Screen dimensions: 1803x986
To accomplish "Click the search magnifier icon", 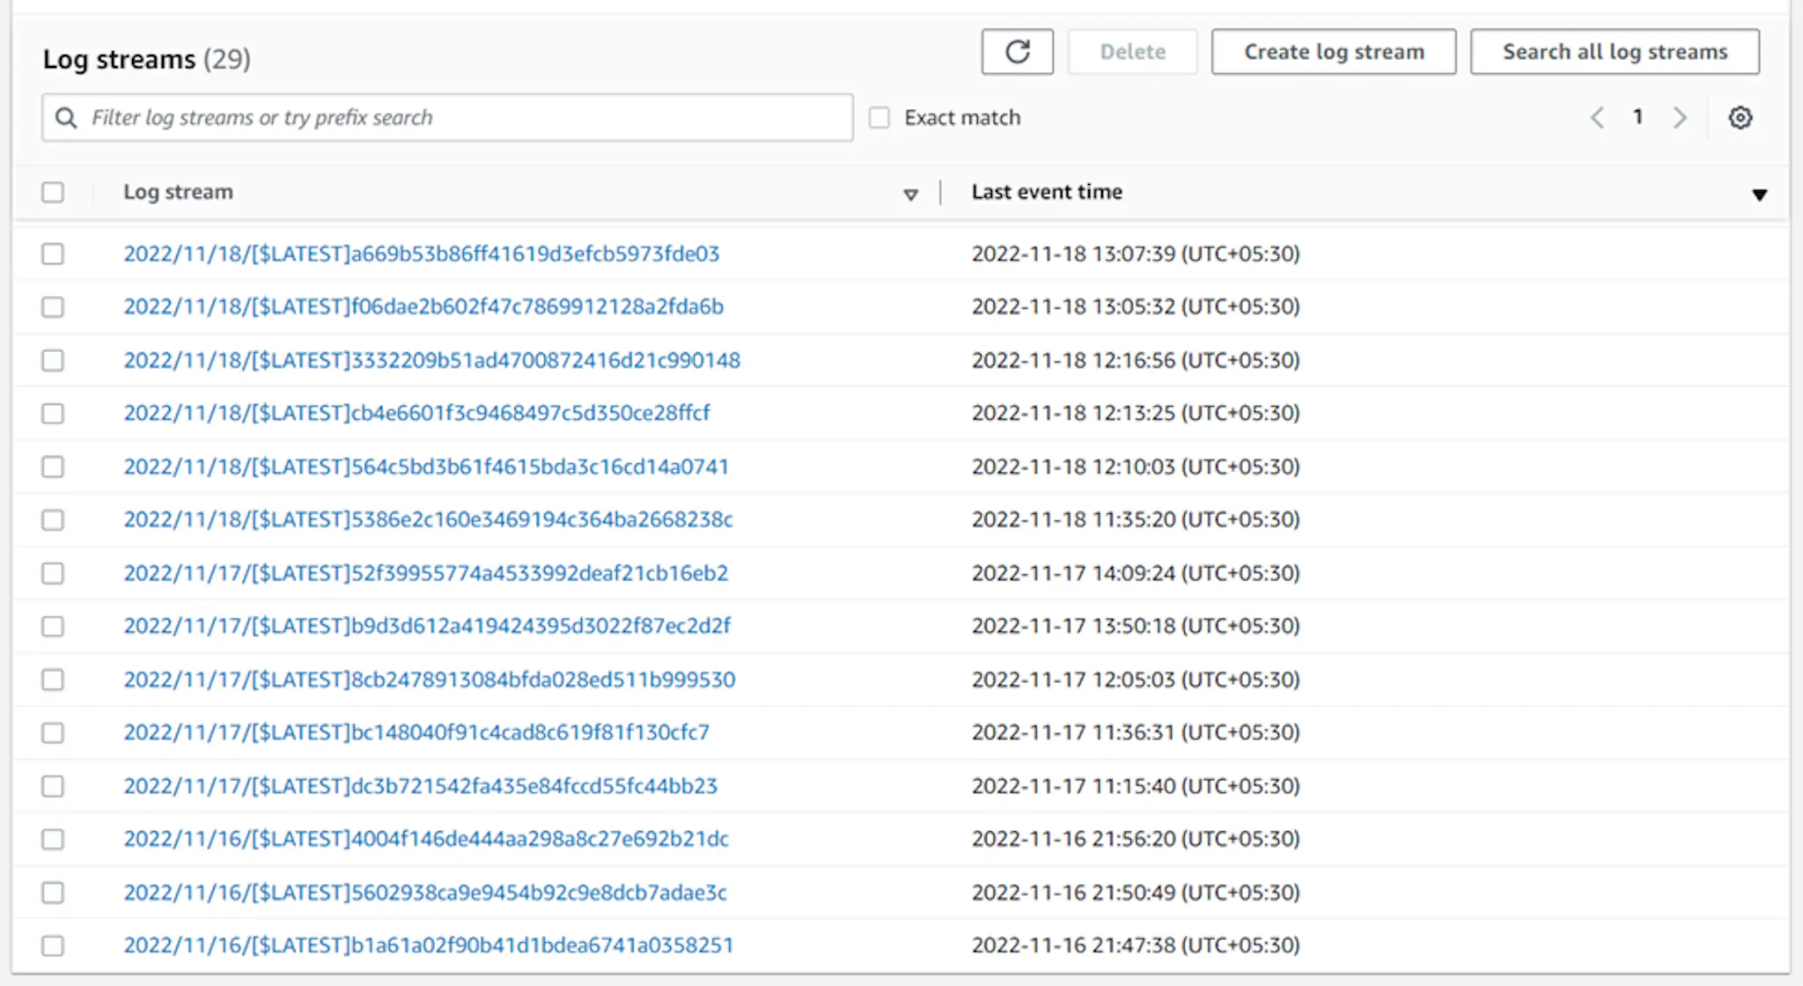I will (x=66, y=117).
